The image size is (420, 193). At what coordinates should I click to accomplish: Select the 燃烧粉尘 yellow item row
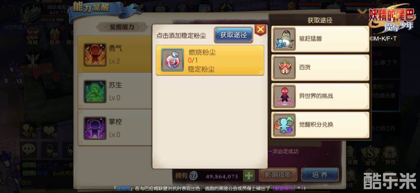pyautogui.click(x=210, y=60)
